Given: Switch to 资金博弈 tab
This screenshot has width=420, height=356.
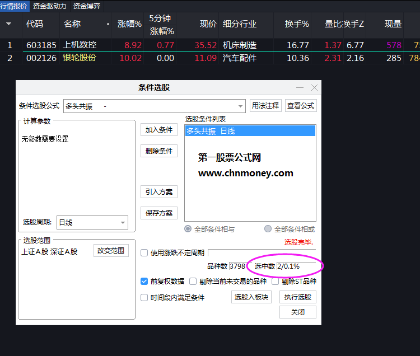Looking at the screenshot, I should 87,6.
